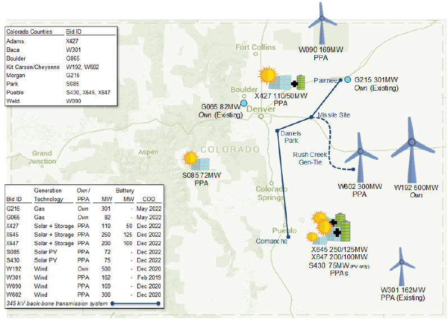Click 'Solar PV' technology in S430 row
Screen dimensions: 448x320
pyautogui.click(x=46, y=260)
